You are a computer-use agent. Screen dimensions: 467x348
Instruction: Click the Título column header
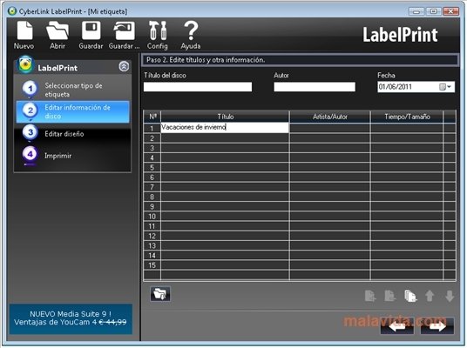click(225, 117)
